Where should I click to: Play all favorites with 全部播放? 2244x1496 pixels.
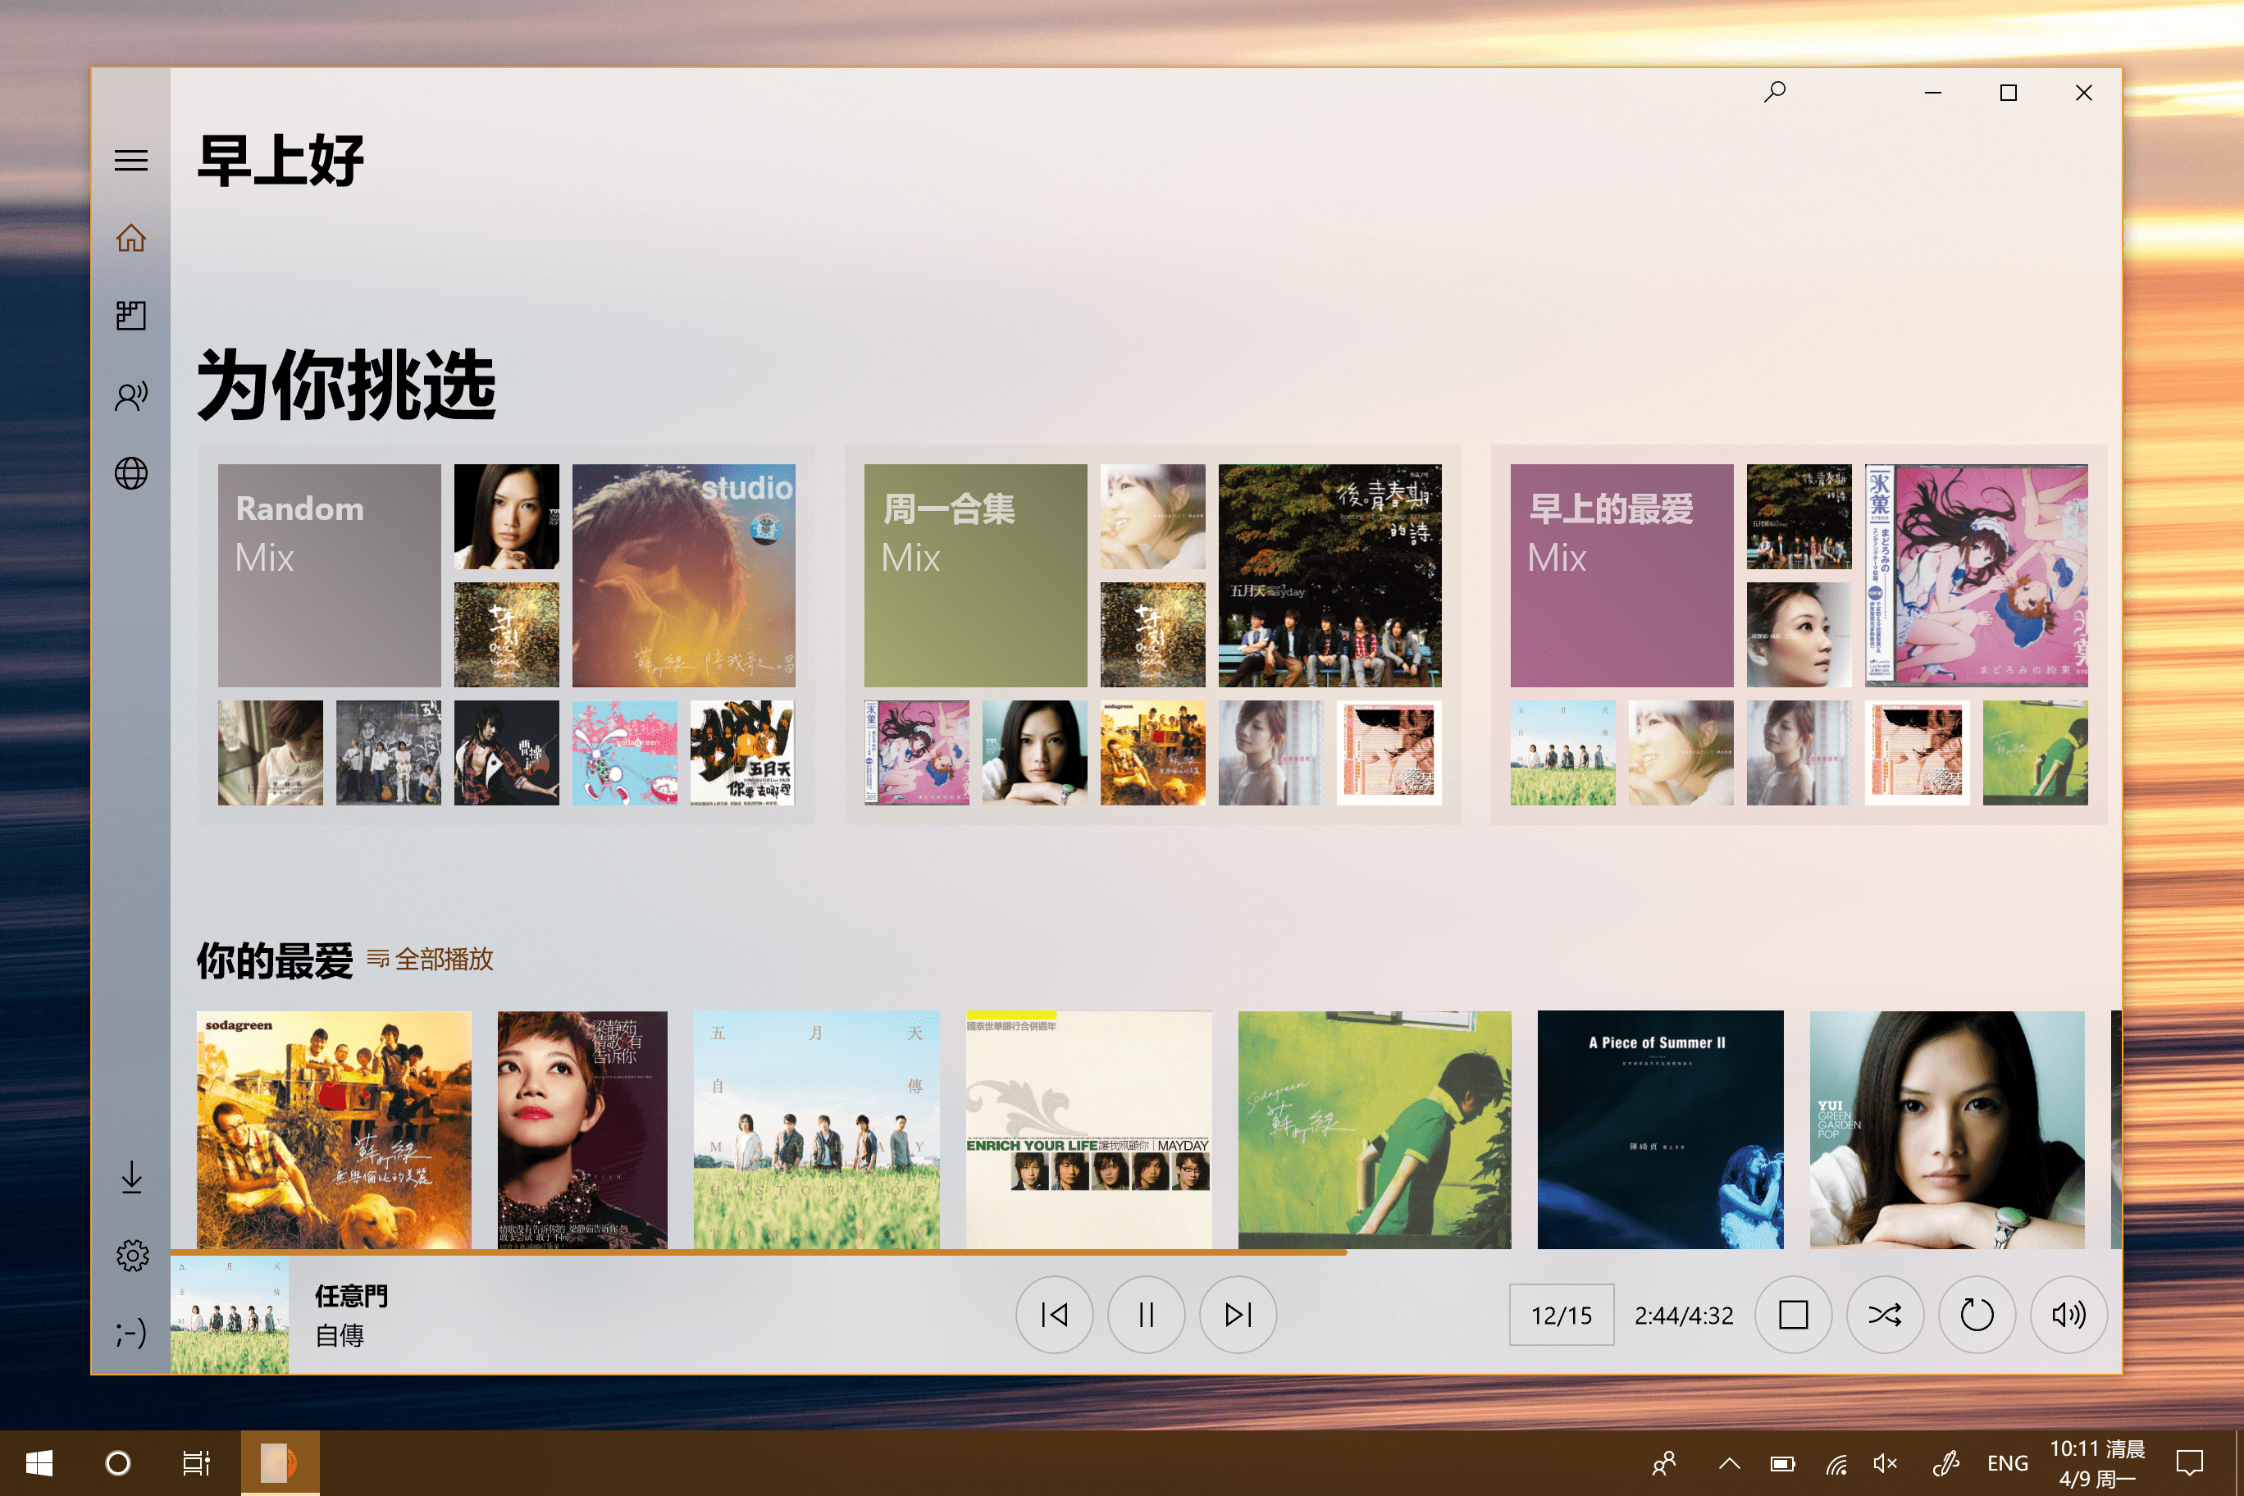(431, 959)
